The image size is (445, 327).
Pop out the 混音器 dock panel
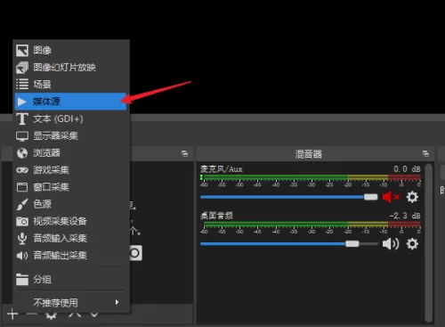(x=425, y=153)
